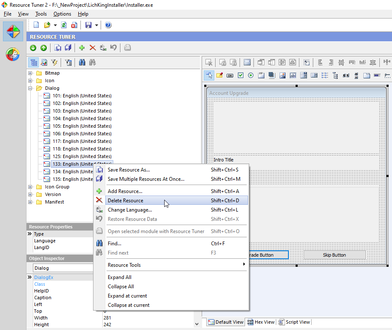
Task: Switch to the Script View tab
Action: pyautogui.click(x=294, y=322)
